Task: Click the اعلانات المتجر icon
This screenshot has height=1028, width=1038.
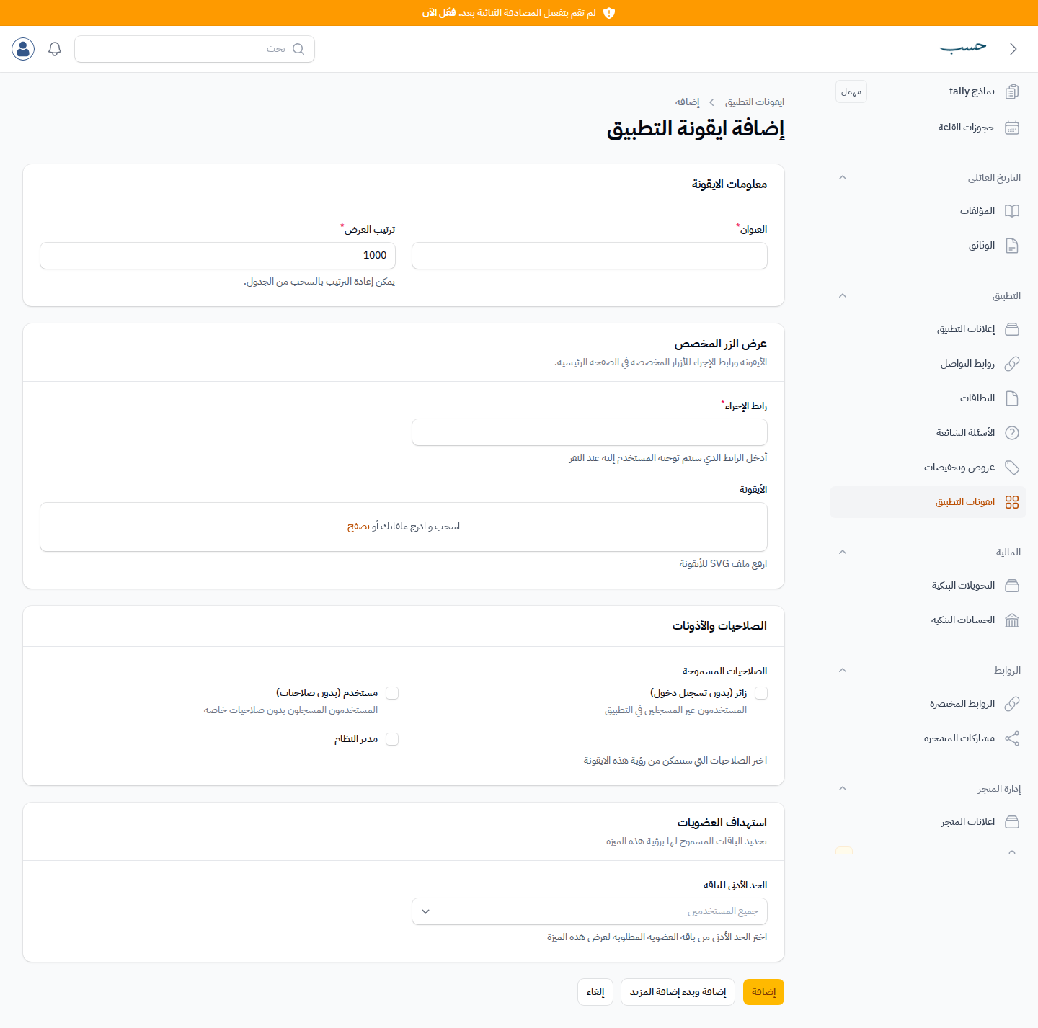Action: (1012, 822)
